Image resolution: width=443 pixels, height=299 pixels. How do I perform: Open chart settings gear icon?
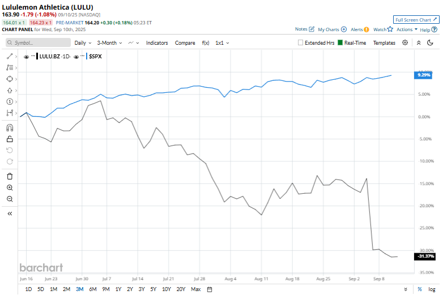405,42
